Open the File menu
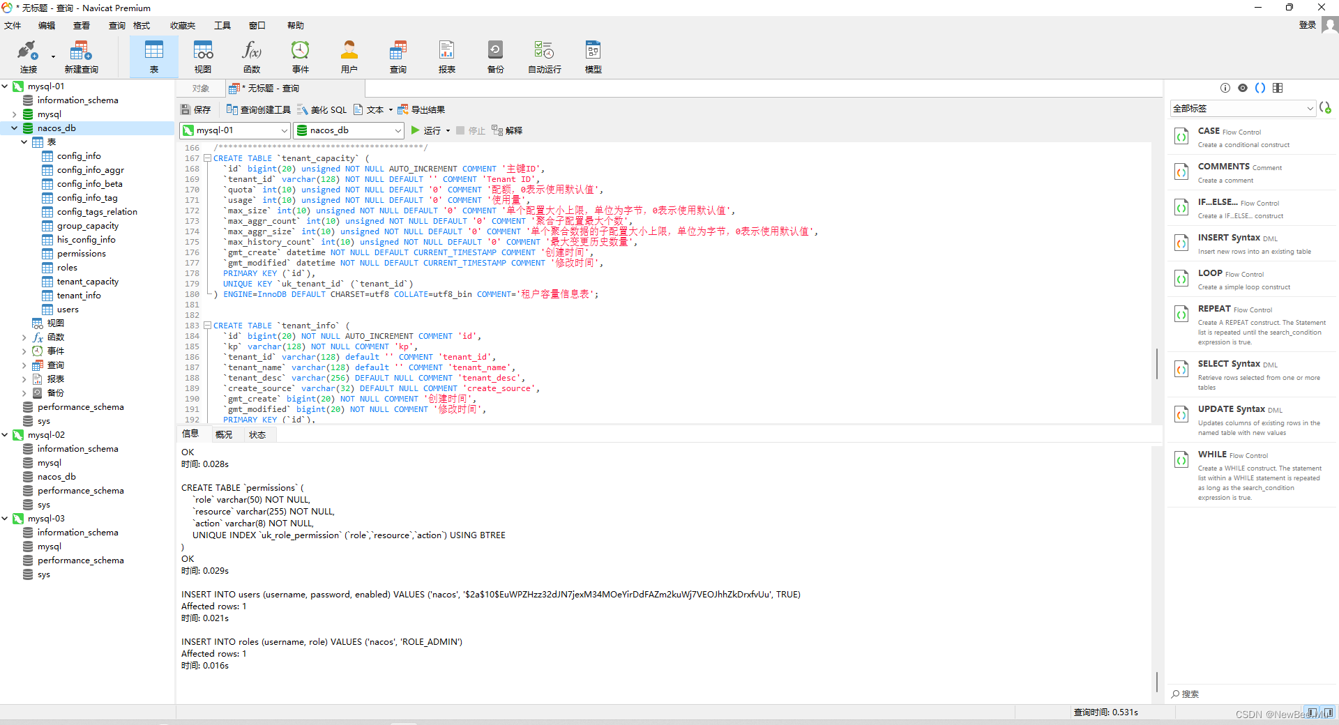Image resolution: width=1339 pixels, height=725 pixels. click(13, 26)
